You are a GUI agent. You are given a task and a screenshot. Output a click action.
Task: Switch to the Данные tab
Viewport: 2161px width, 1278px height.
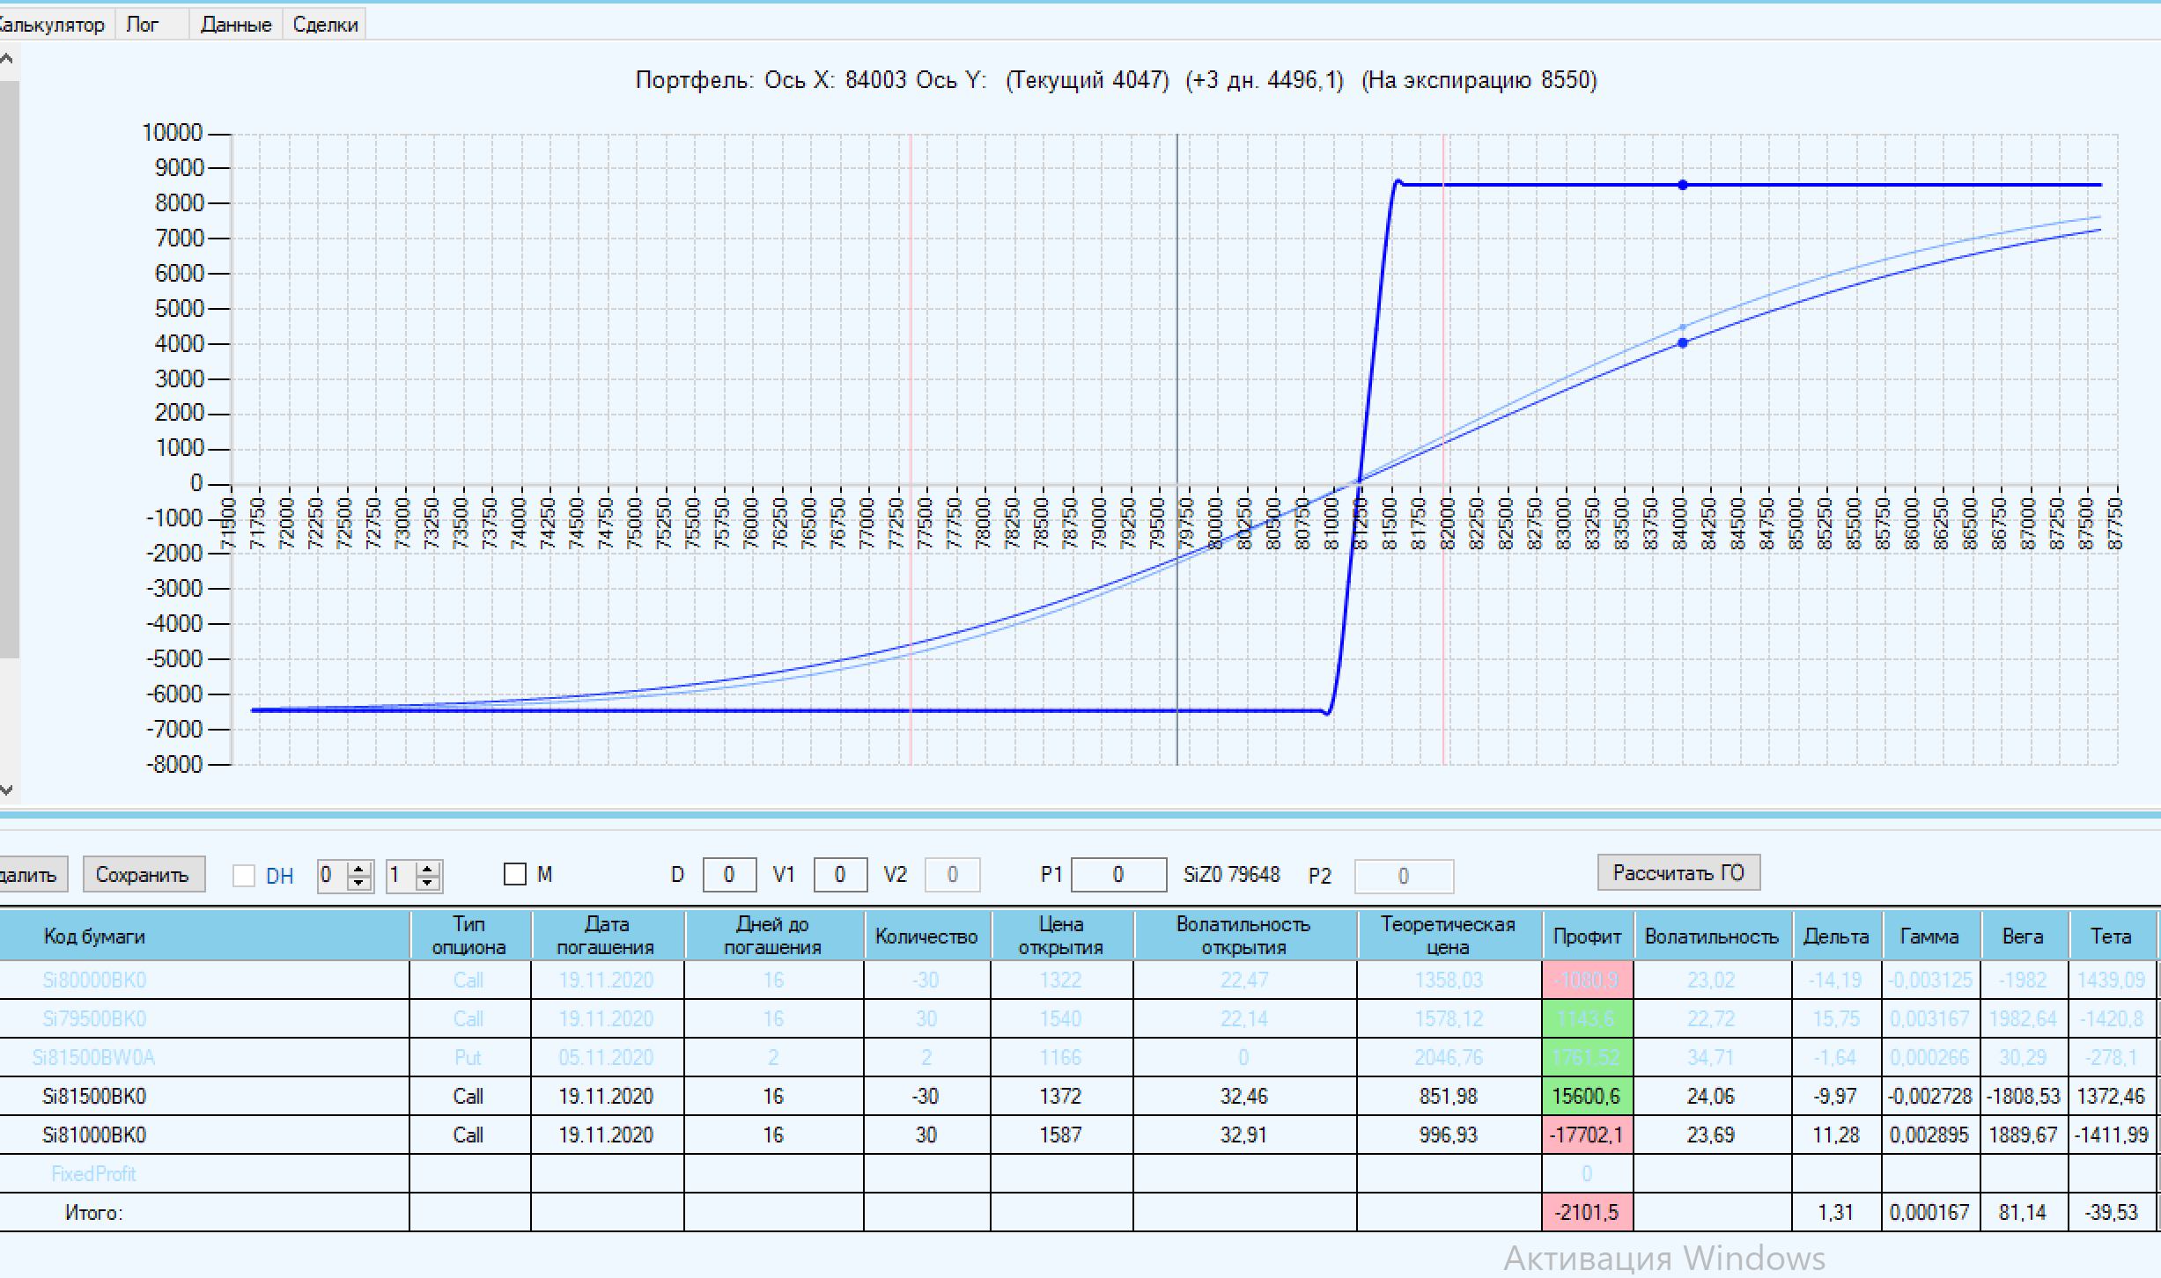click(235, 25)
